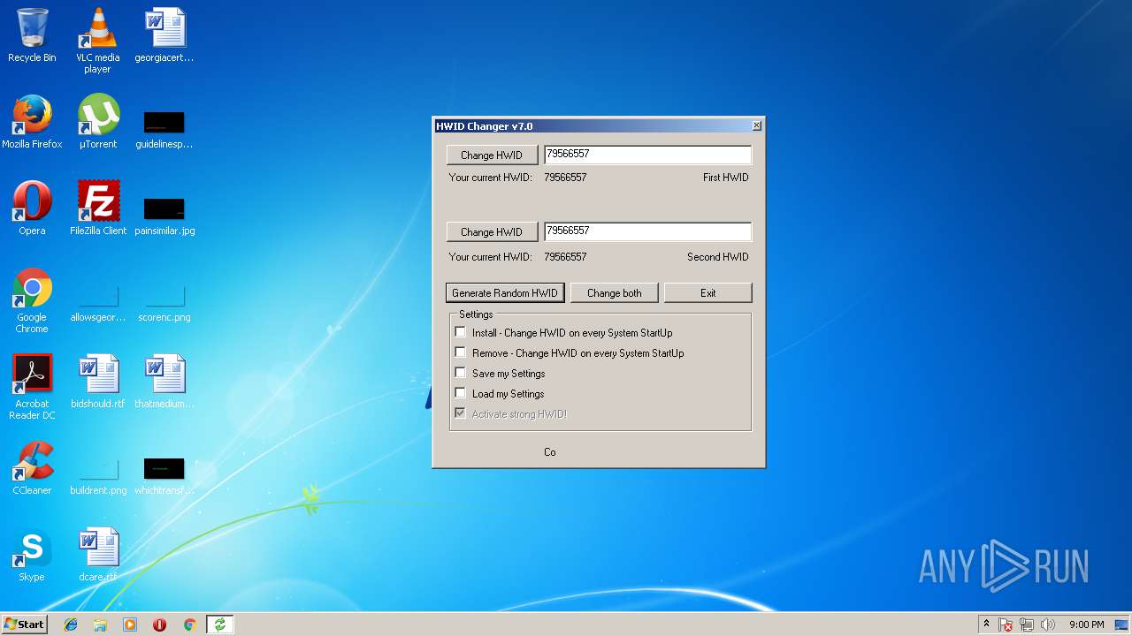This screenshot has width=1132, height=636.
Task: Select the guidelinesp file on the desktop
Action: click(164, 128)
